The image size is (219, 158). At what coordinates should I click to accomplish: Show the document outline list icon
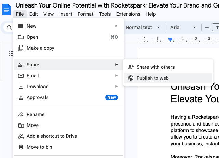[x=11, y=54]
